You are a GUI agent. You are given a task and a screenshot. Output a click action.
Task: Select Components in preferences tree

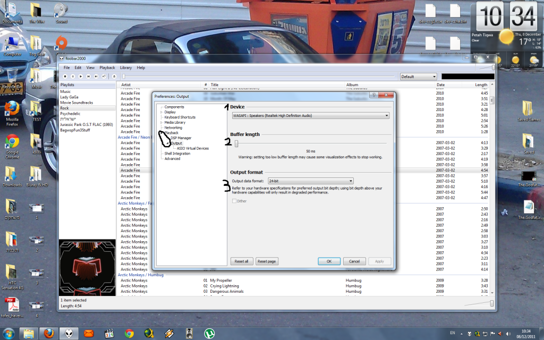coord(174,107)
